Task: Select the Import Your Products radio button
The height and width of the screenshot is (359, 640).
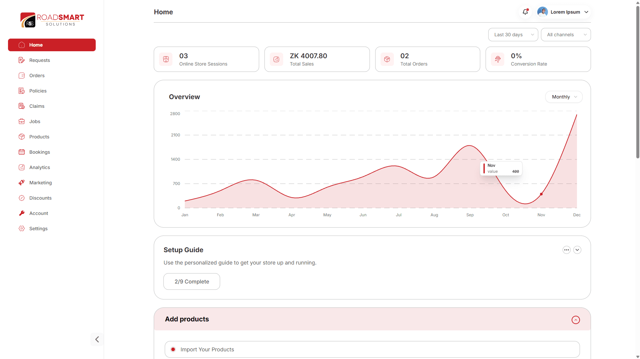Action: pyautogui.click(x=173, y=349)
